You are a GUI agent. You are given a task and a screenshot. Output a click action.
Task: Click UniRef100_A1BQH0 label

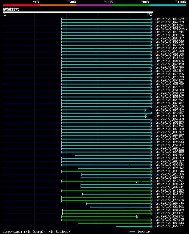coord(170,175)
